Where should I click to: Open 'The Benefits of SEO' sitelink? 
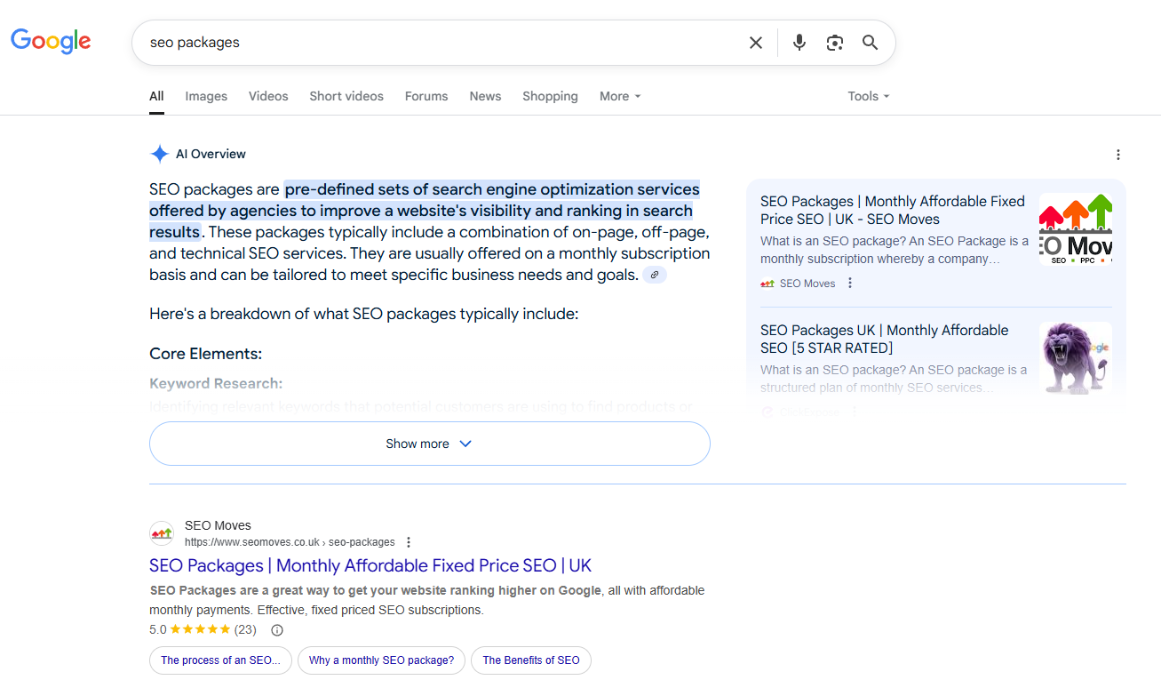tap(531, 660)
